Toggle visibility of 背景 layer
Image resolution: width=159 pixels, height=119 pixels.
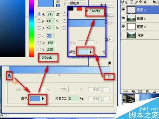pos(123,35)
